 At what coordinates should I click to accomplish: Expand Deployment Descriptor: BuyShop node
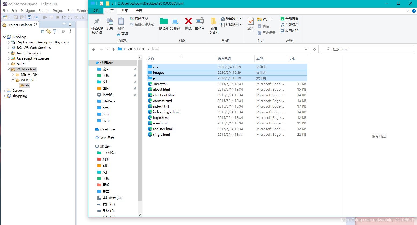(x=9, y=42)
